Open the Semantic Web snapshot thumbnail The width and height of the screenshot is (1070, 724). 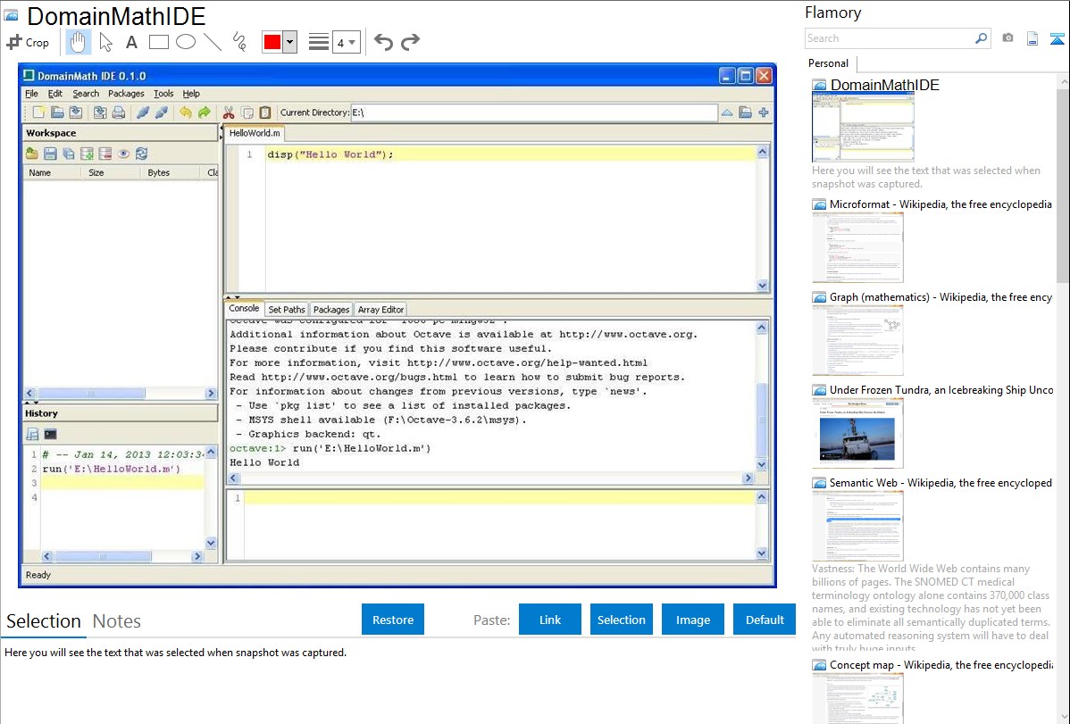tap(857, 526)
